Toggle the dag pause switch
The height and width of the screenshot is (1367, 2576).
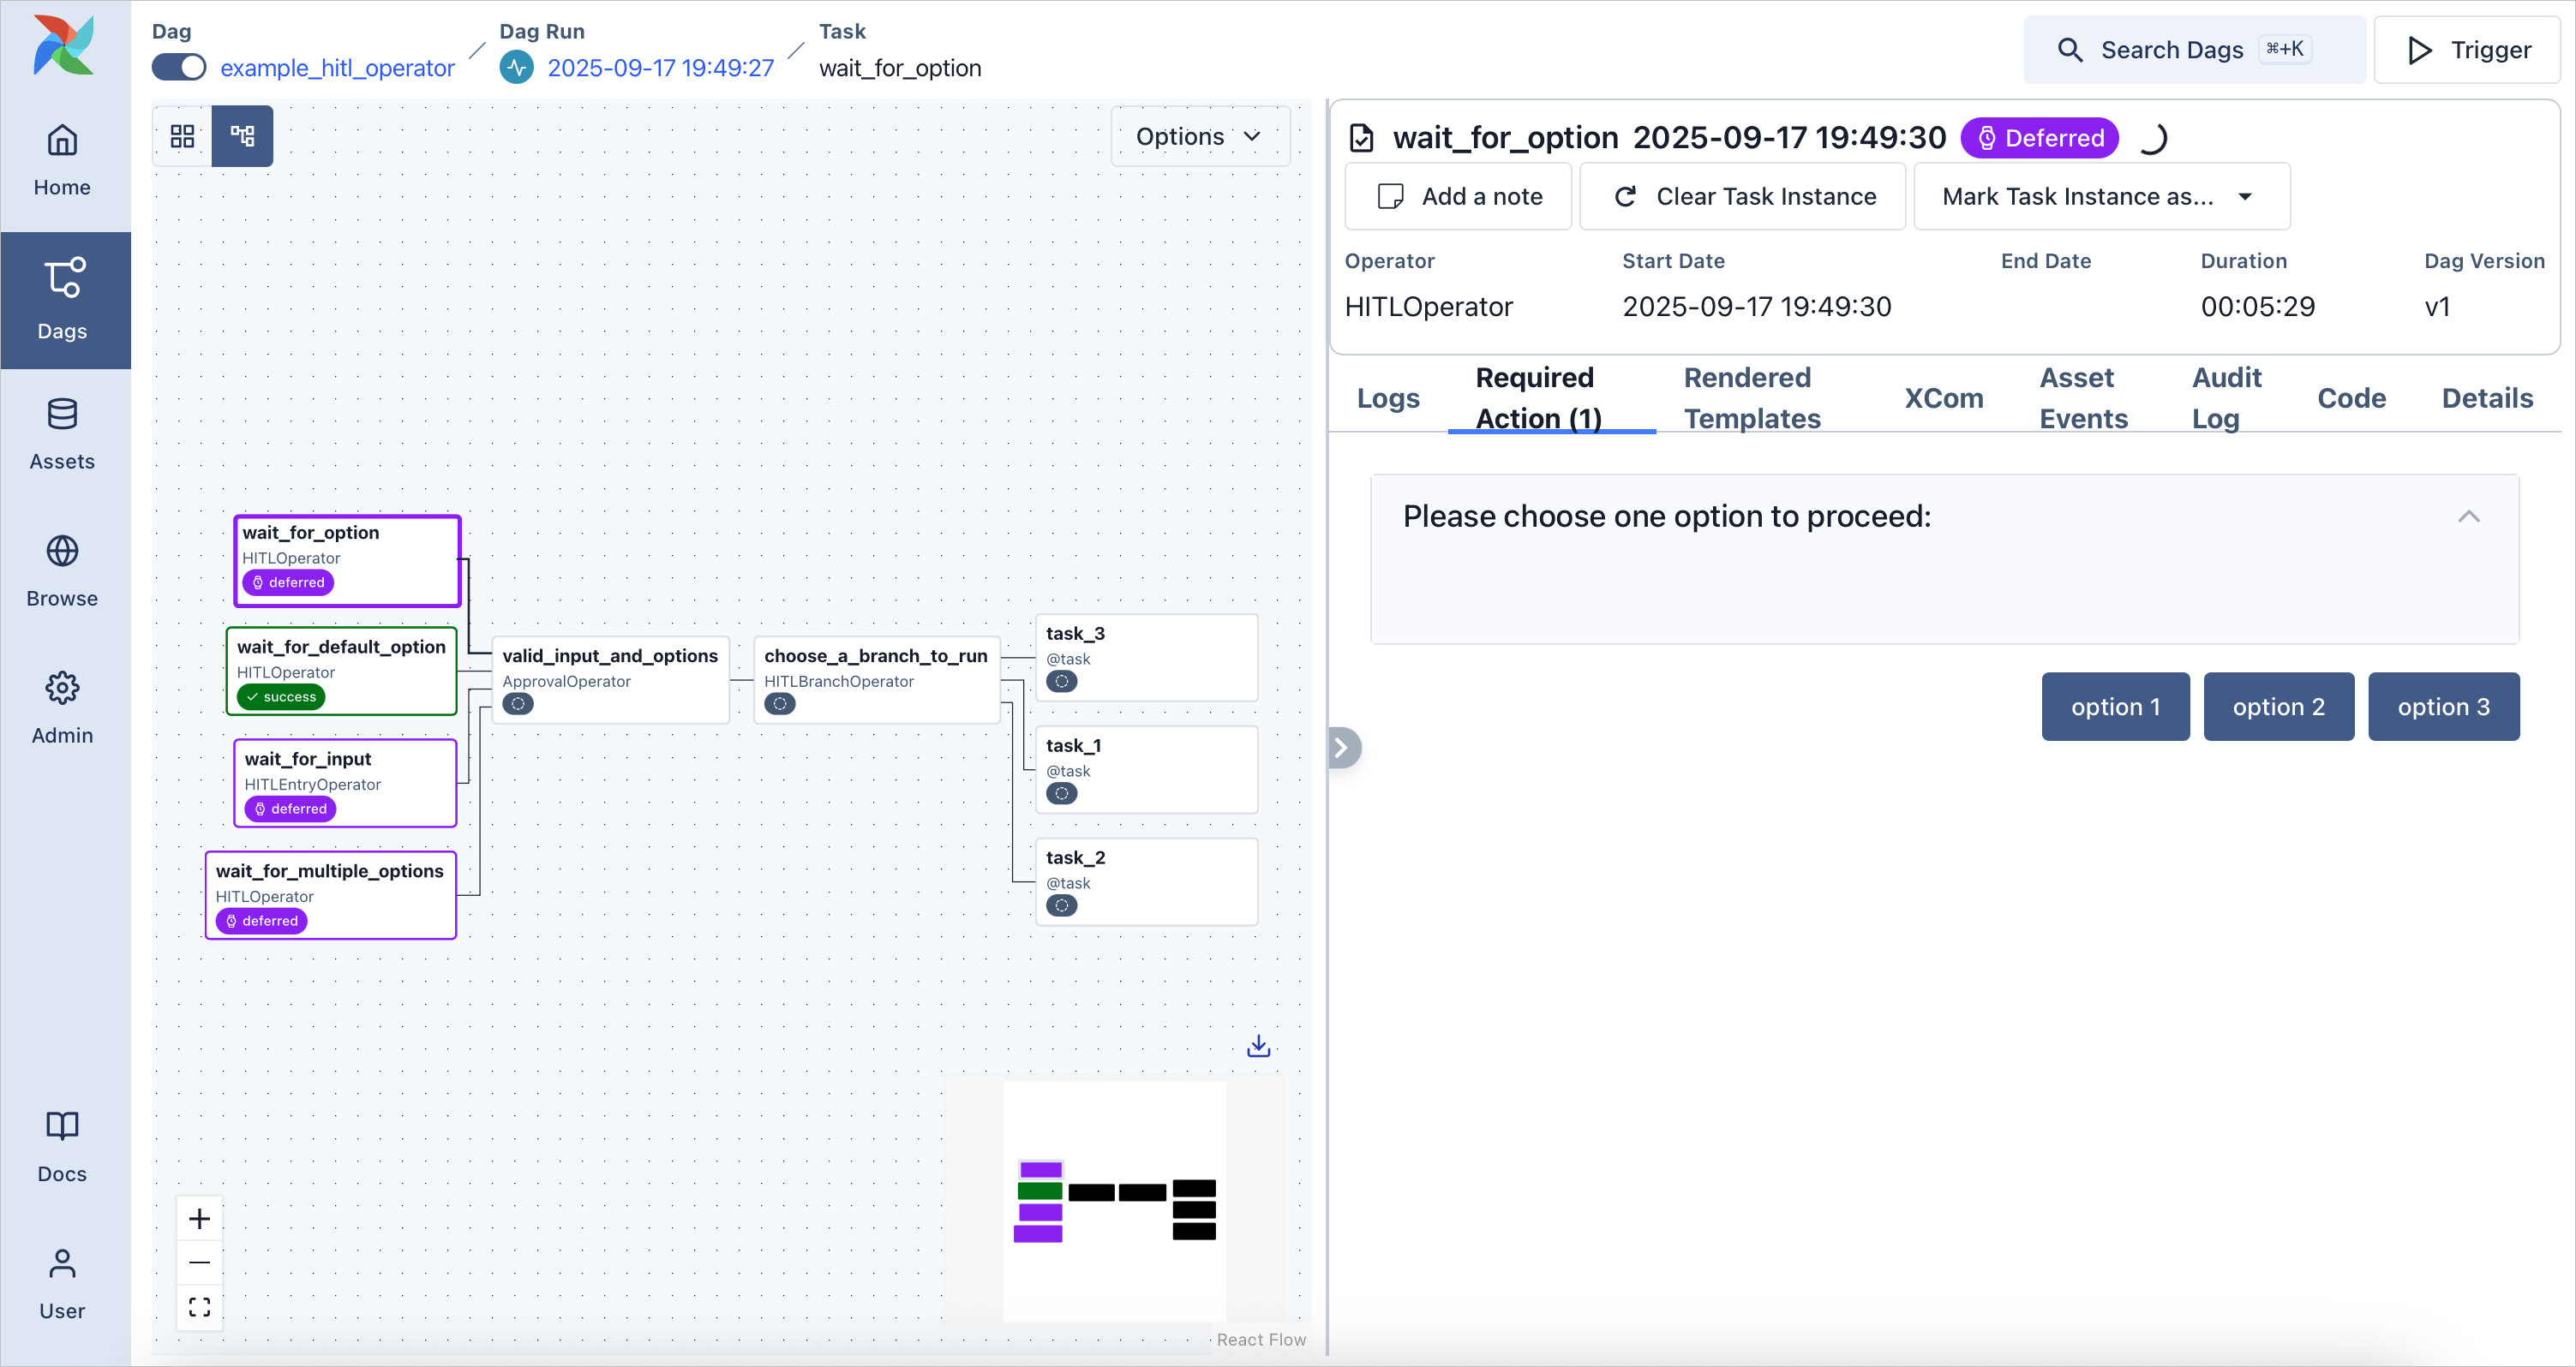pyautogui.click(x=178, y=67)
